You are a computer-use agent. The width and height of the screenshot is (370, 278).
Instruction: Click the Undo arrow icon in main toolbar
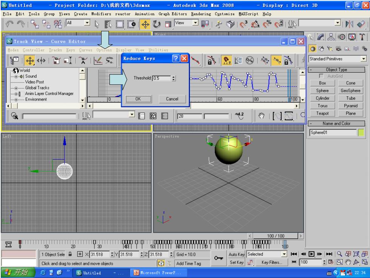9,24
